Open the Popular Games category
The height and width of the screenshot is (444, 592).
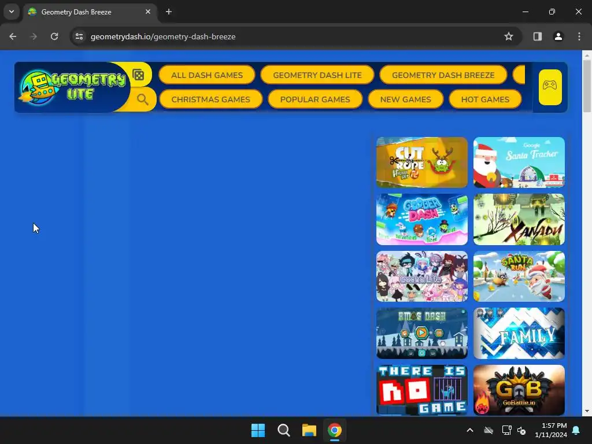pos(315,99)
